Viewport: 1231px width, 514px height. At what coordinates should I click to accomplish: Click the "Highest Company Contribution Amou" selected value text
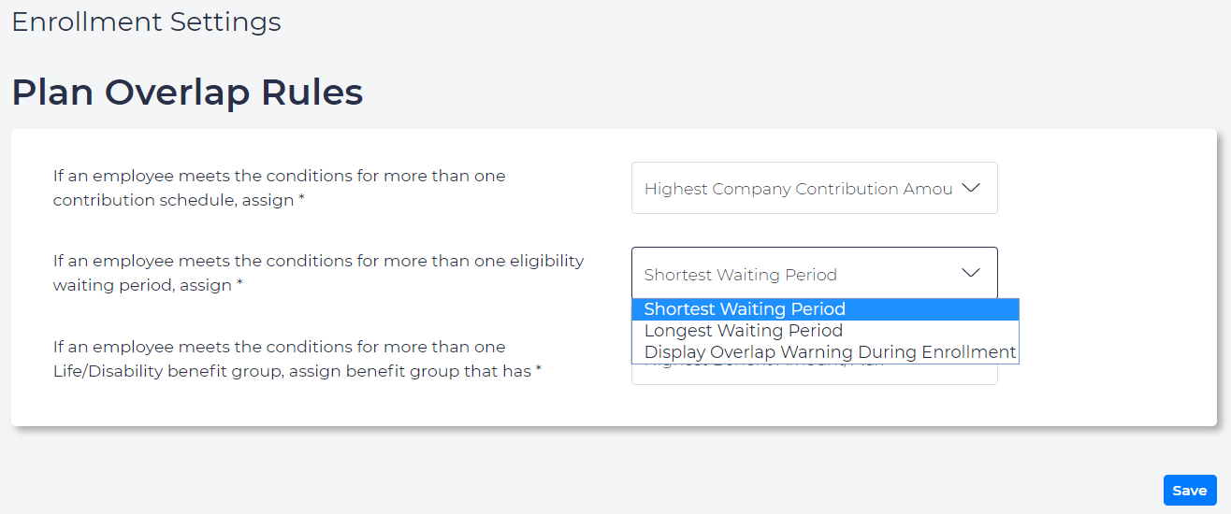click(798, 189)
